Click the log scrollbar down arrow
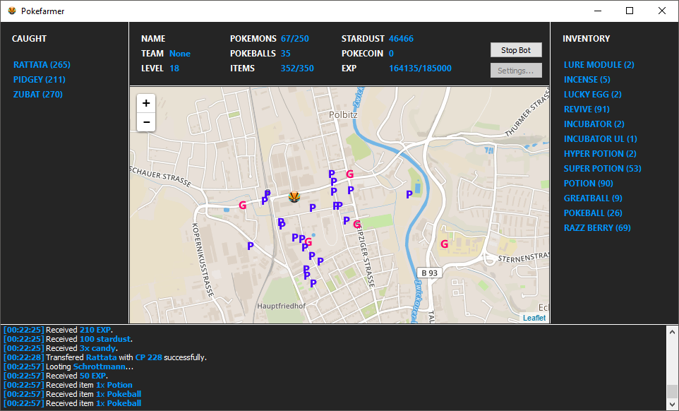Screen dimensions: 679x411 coord(672,404)
